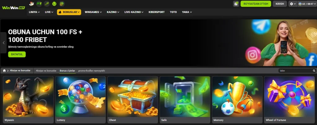The width and height of the screenshot is (317, 125).
Task: Expand the LIVE-KAZINO menu
Action: [x=134, y=12]
